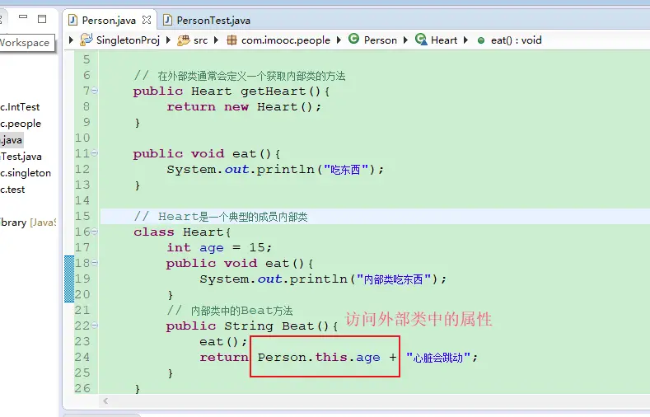
Task: Click the comment on line 6
Action: tap(240, 76)
